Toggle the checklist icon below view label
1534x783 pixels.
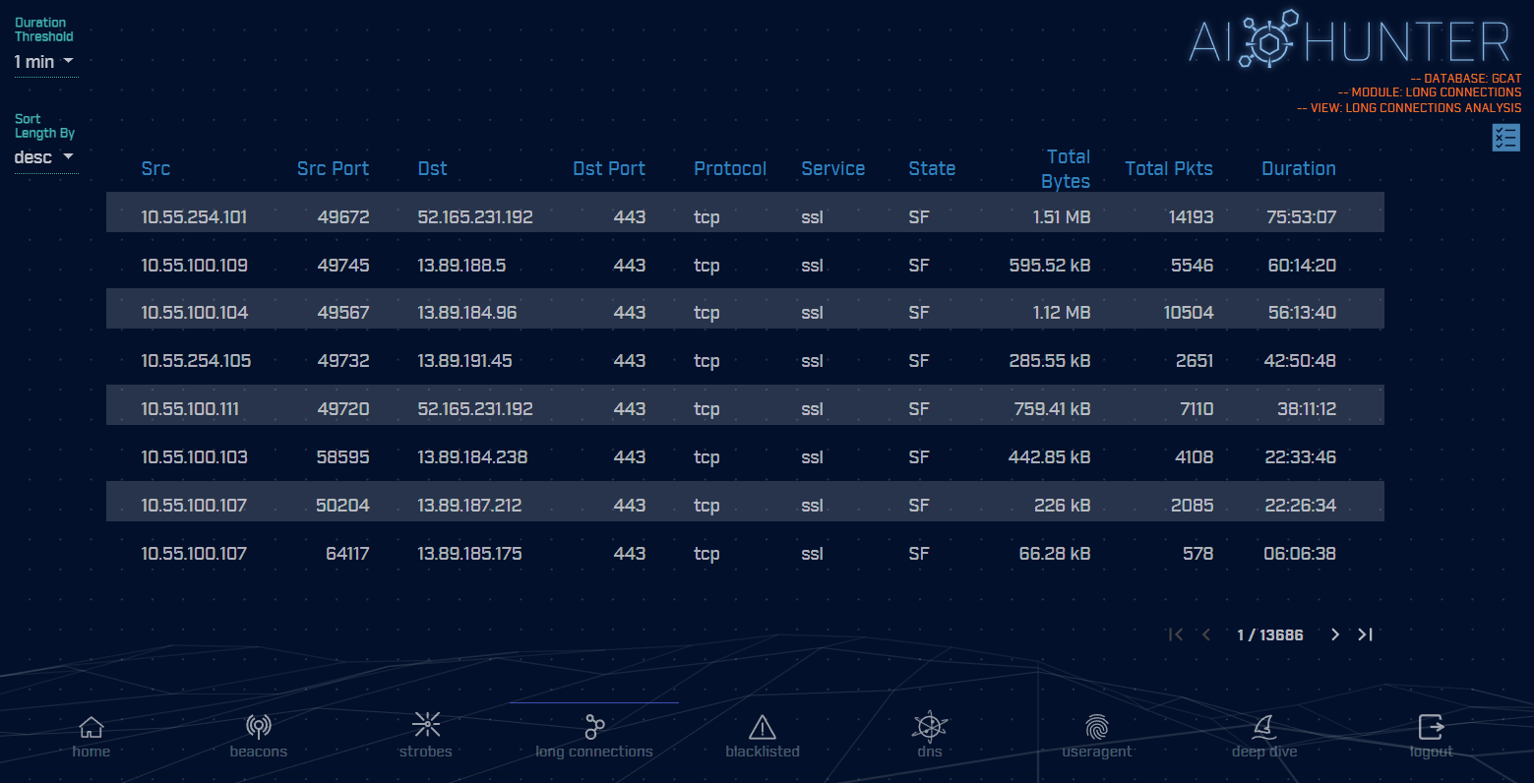(x=1505, y=138)
